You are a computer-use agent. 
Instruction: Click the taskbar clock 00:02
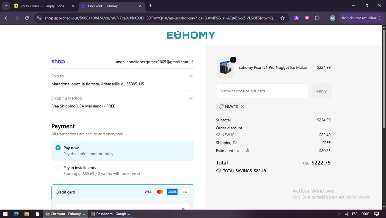pyautogui.click(x=365, y=214)
